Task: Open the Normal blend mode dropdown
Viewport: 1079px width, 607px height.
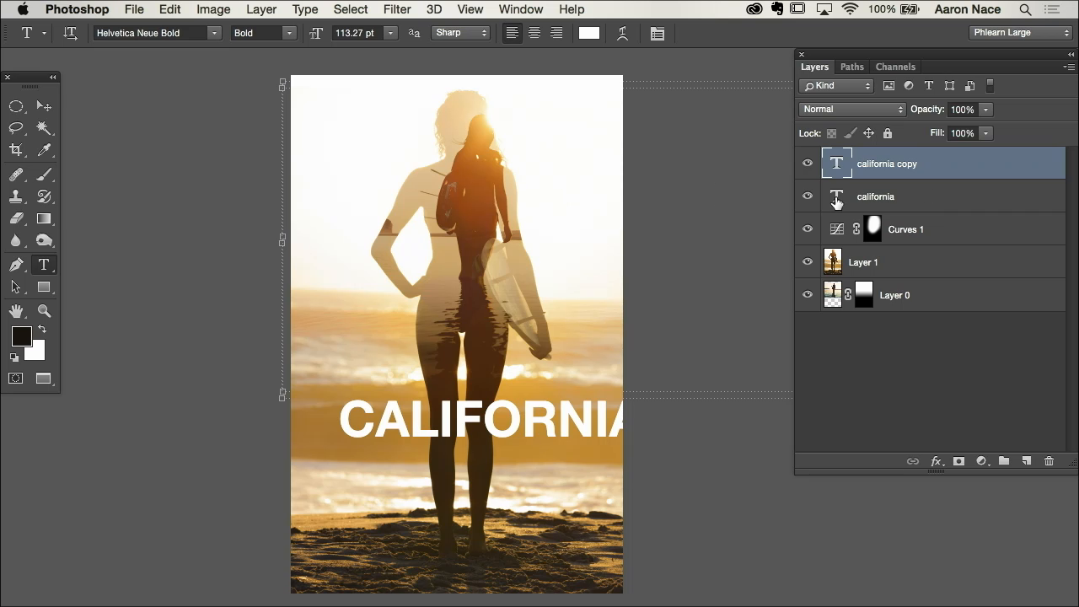Action: (852, 110)
